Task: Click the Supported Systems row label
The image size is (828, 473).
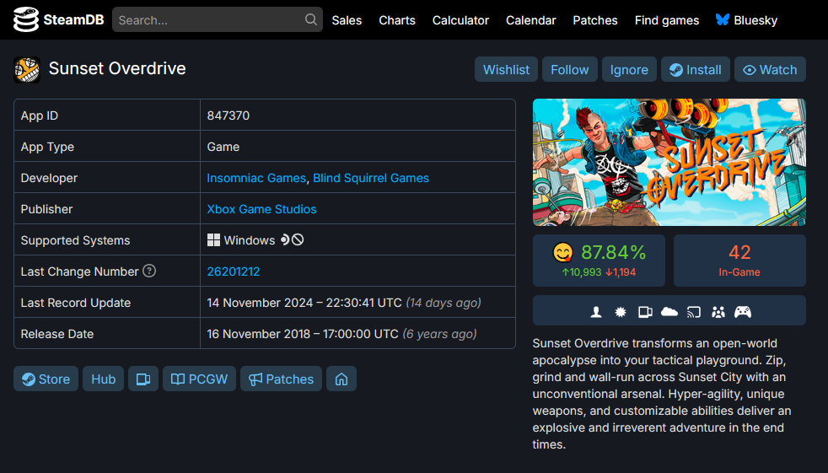Action: (75, 240)
